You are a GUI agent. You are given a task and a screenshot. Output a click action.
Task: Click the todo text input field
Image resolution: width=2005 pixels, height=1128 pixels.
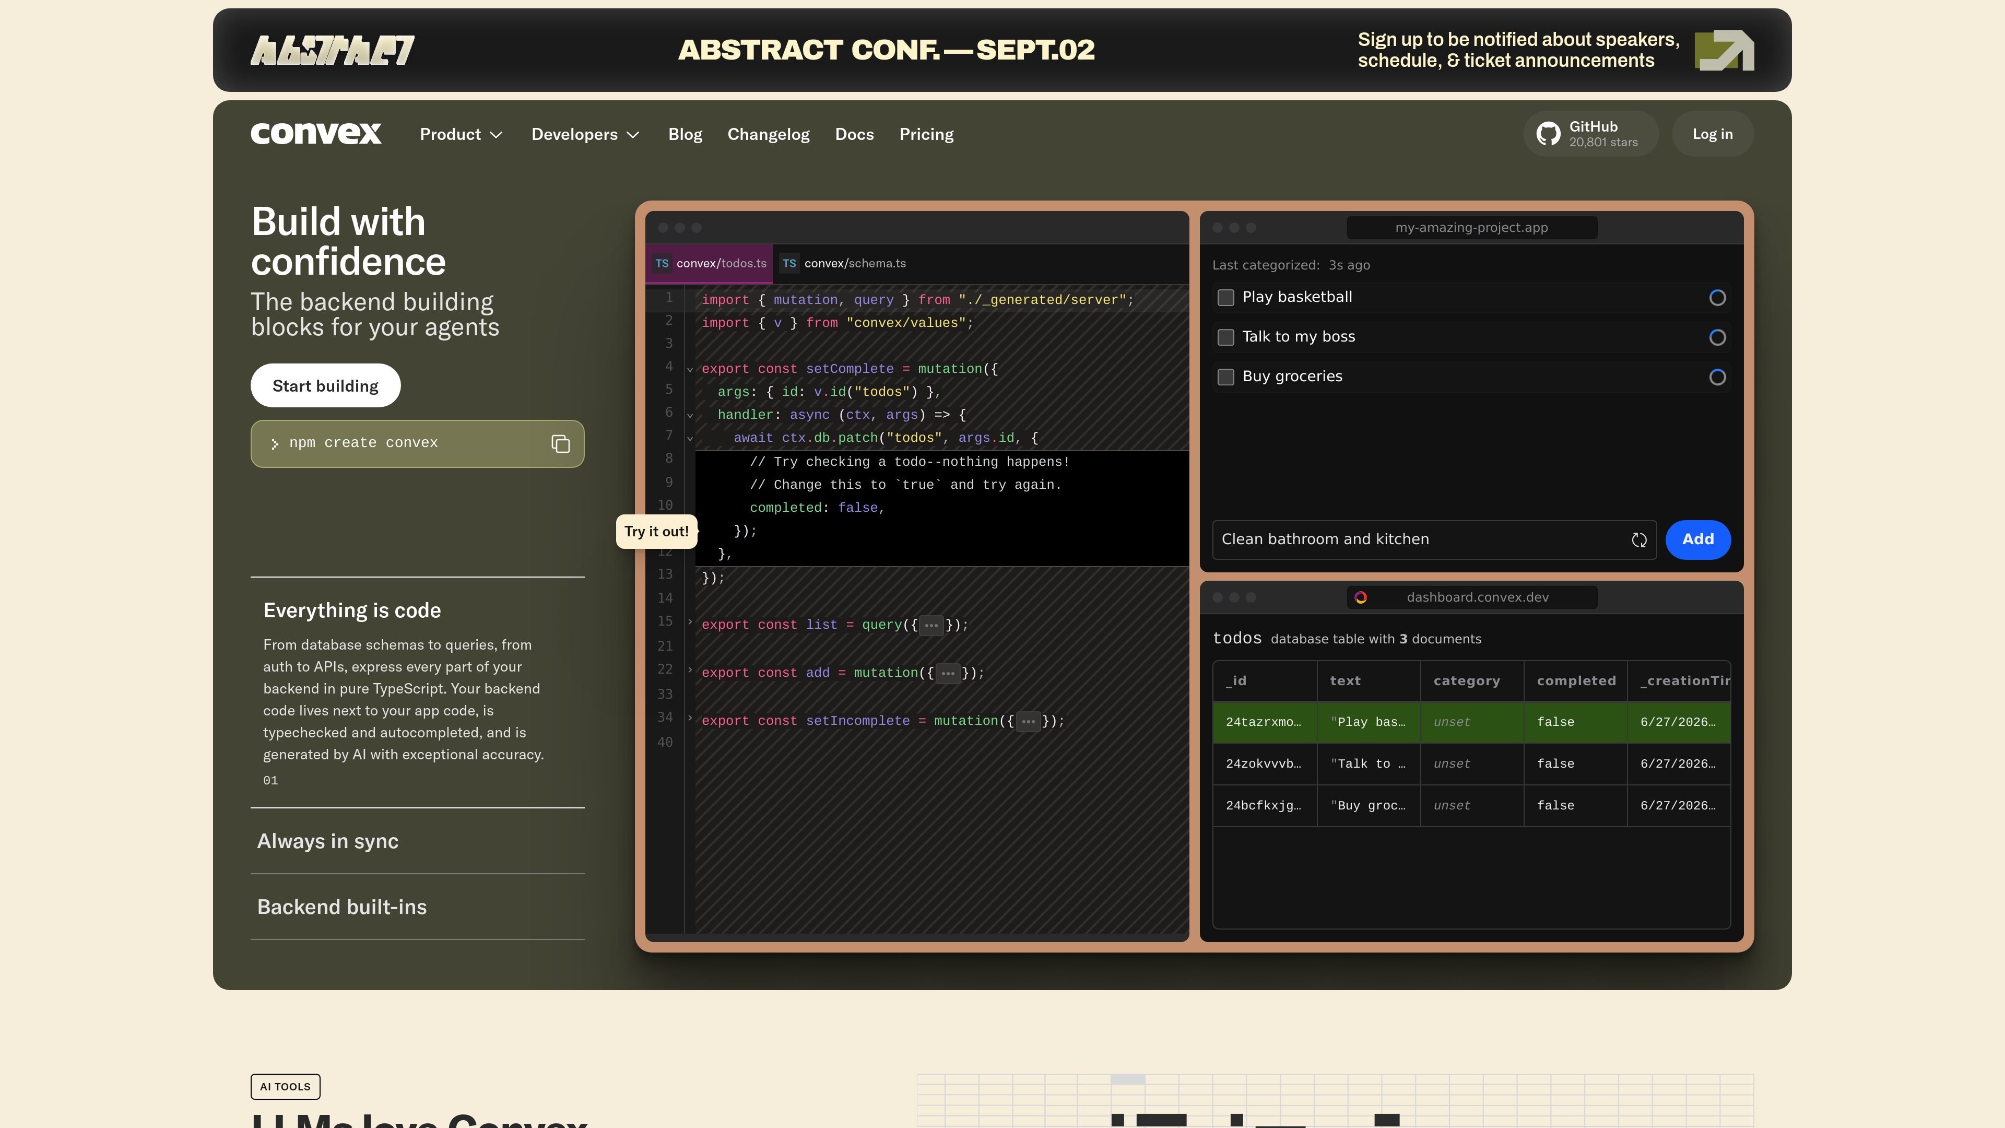pos(1434,539)
